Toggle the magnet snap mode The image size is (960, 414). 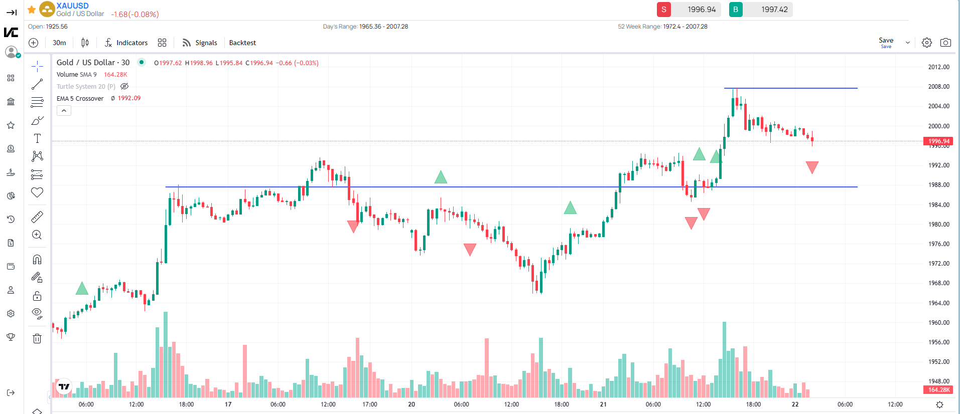(37, 259)
